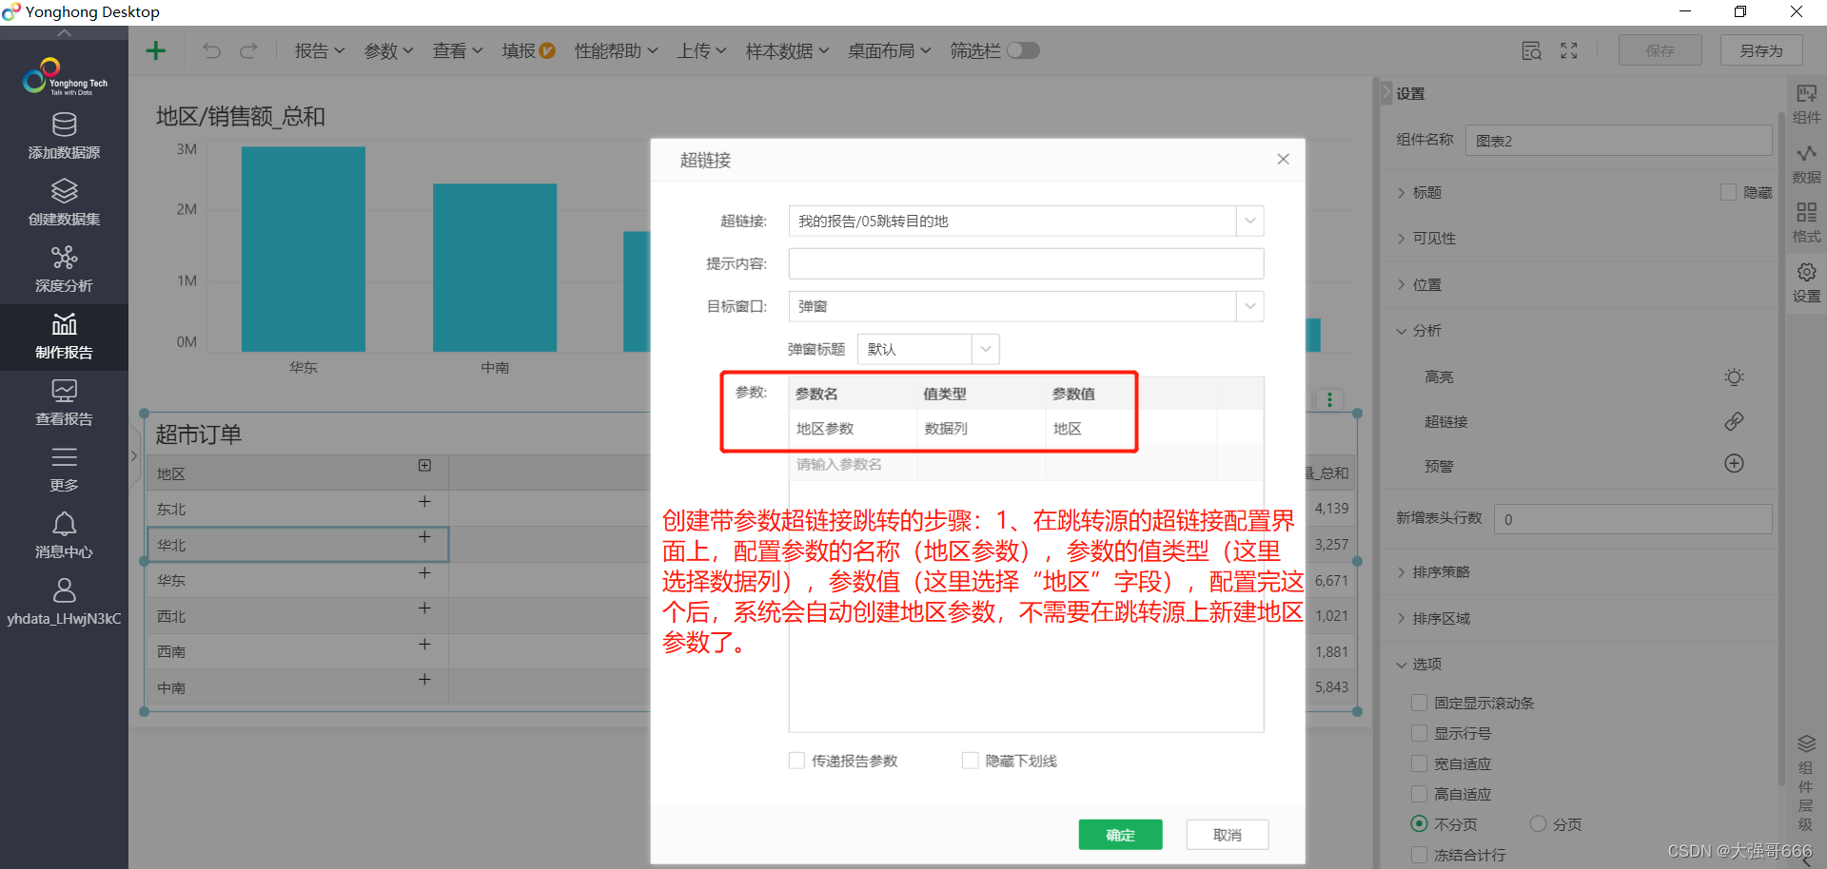Click the 超链接 link icon
The height and width of the screenshot is (869, 1827).
[1734, 421]
